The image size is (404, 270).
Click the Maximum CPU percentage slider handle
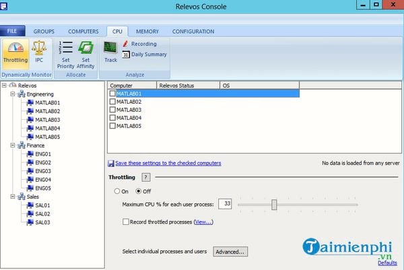[274, 204]
